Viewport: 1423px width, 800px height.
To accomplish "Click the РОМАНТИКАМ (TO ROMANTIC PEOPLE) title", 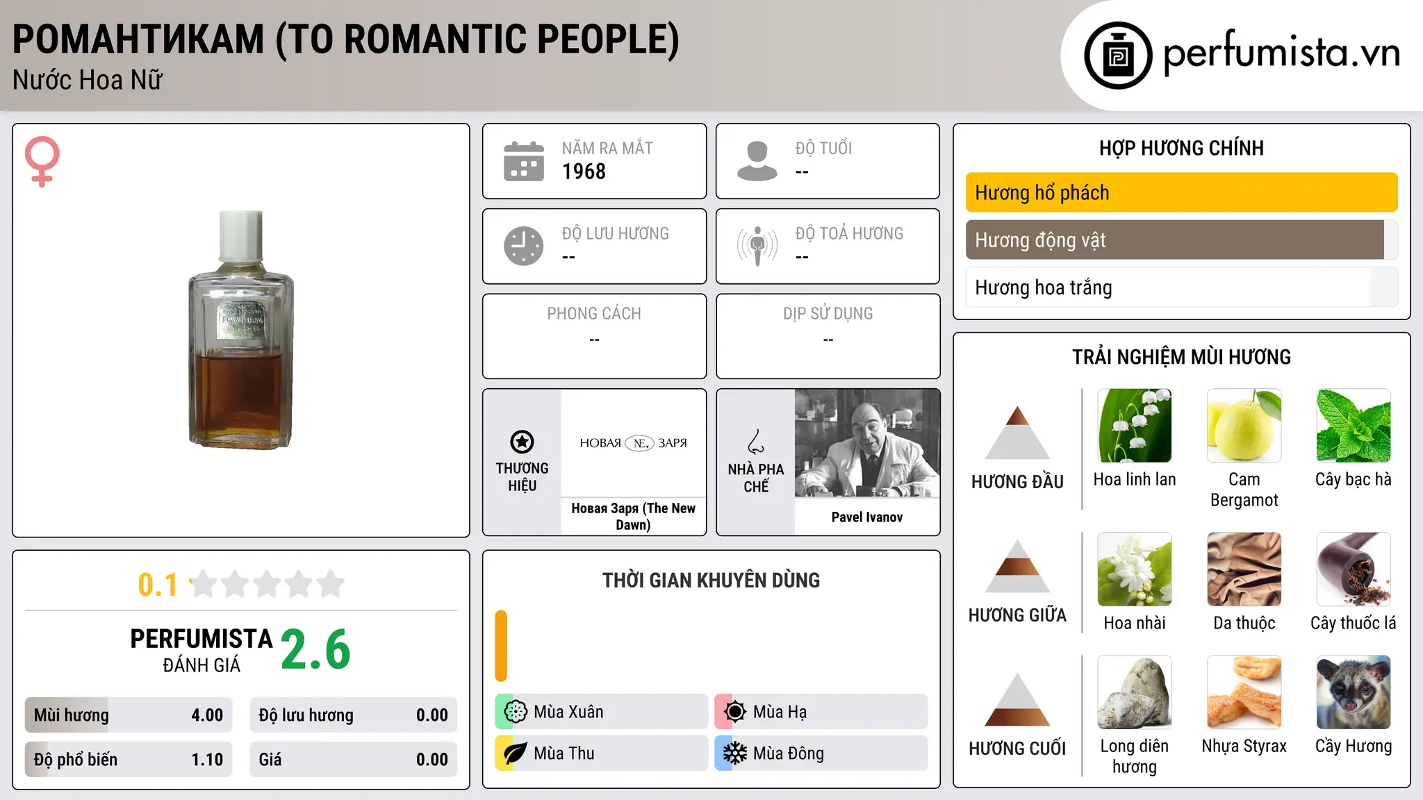I will tap(346, 40).
